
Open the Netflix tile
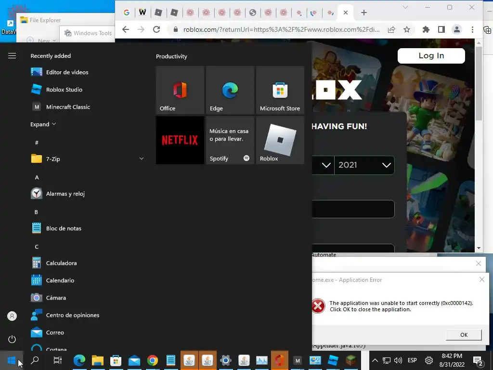pos(180,140)
